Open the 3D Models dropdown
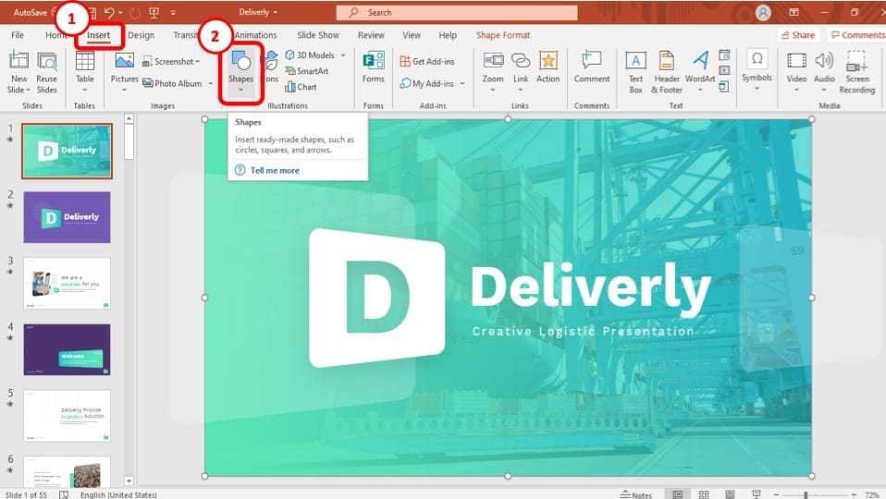Screen dimensions: 886x499 point(343,55)
